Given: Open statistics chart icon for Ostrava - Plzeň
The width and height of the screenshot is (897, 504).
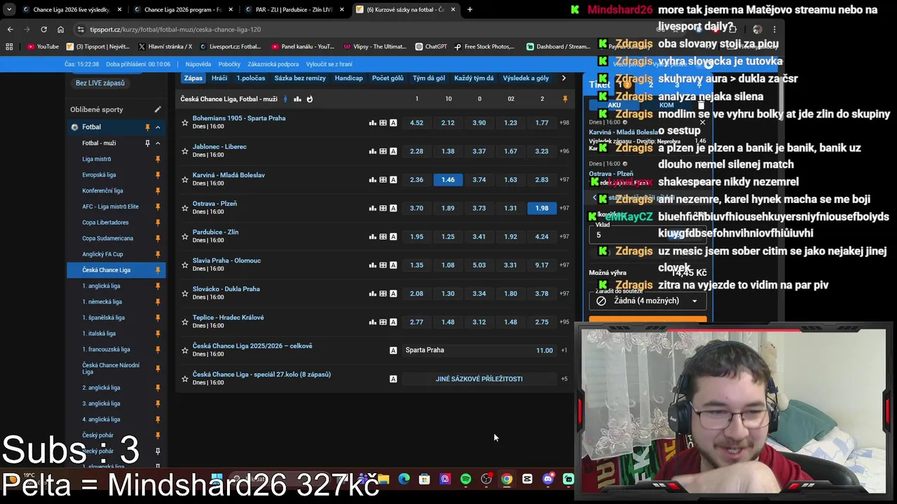Looking at the screenshot, I should tap(373, 208).
